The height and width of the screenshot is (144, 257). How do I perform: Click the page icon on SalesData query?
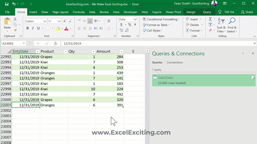(253, 77)
